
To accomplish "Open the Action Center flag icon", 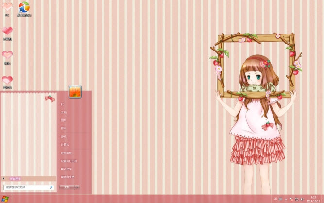I will click(x=291, y=199).
